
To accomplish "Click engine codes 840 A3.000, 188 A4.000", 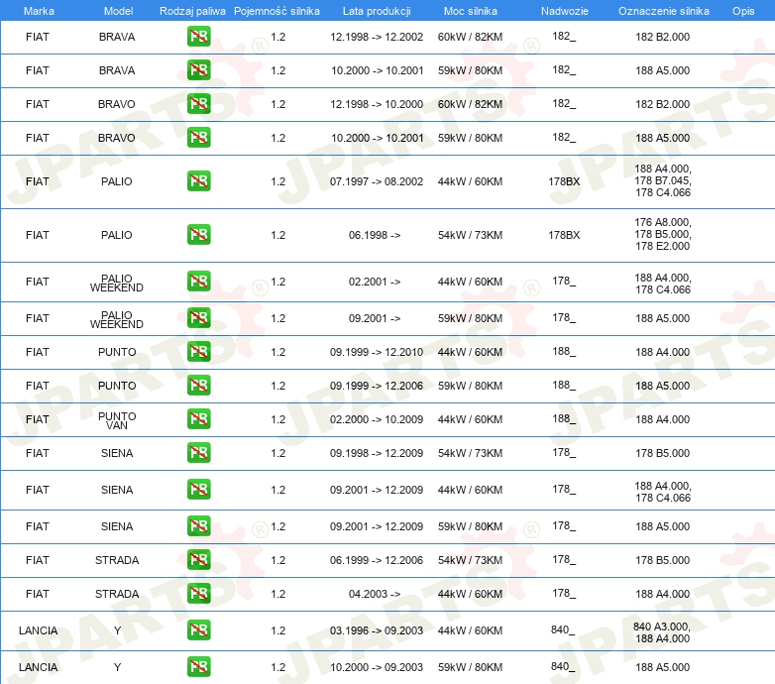I will pos(662,632).
